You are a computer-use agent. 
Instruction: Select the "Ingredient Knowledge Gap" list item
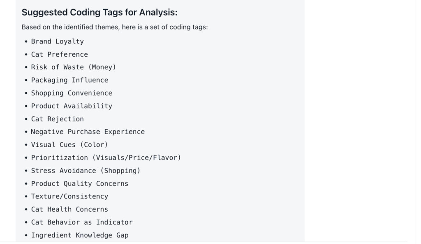pyautogui.click(x=79, y=235)
